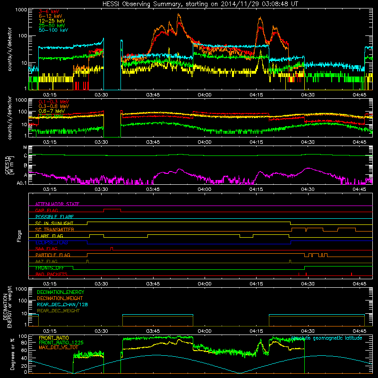378x378 pixels.
Task: Click the 04:00 time label under Flags panel
Action: coord(205,283)
